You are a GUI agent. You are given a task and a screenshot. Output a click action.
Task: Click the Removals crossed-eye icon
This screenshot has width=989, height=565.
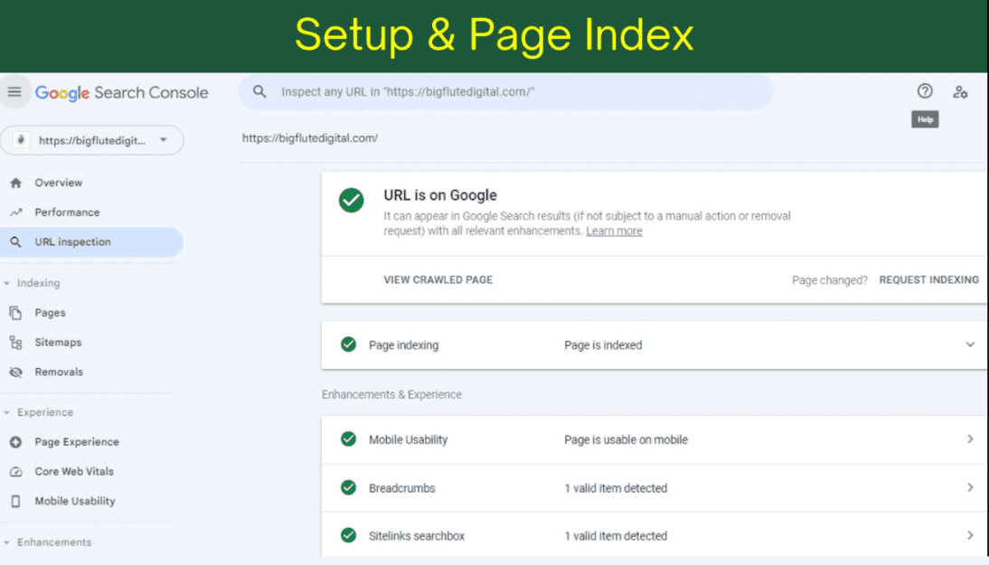point(15,372)
